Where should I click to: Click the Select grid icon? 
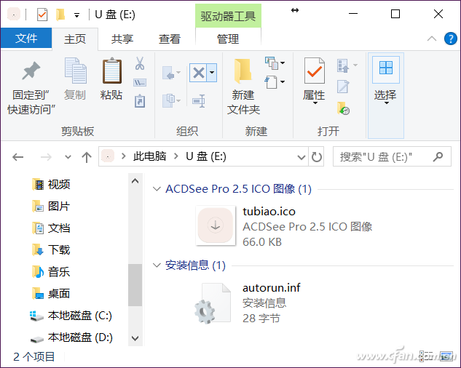386,68
